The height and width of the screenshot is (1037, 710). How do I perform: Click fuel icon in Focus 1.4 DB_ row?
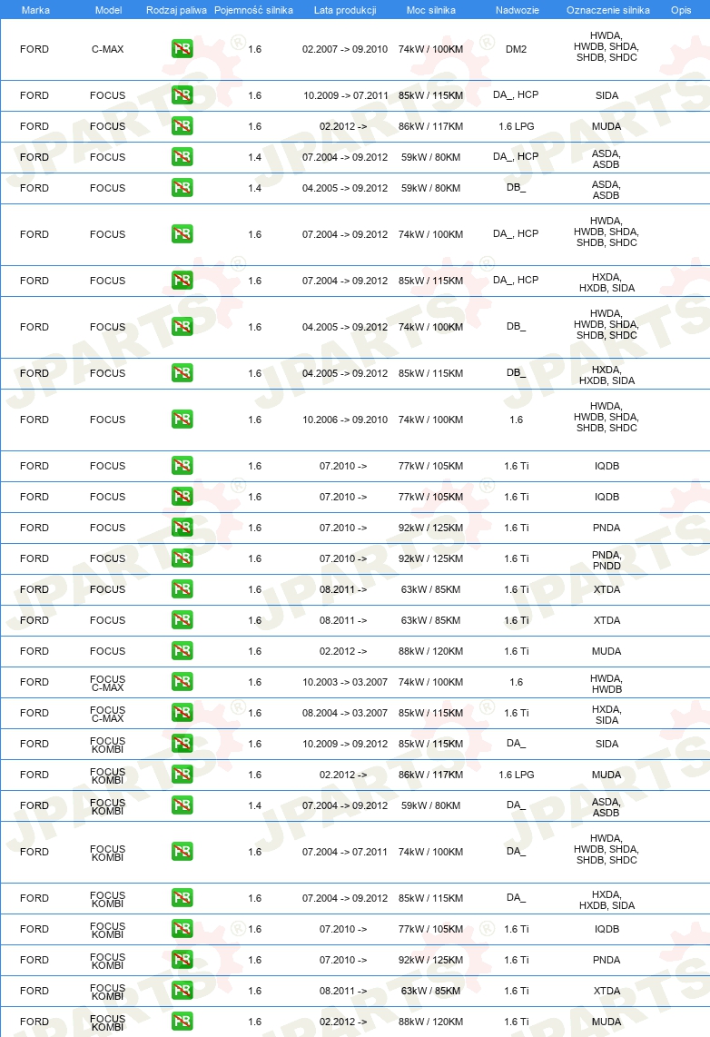pos(182,188)
